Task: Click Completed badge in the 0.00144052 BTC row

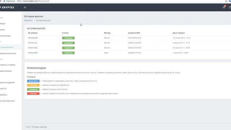Action: 68,38
